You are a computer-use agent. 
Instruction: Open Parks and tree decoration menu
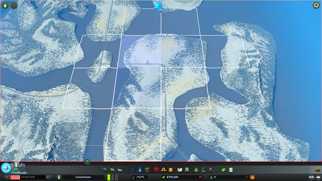pyautogui.click(x=196, y=170)
